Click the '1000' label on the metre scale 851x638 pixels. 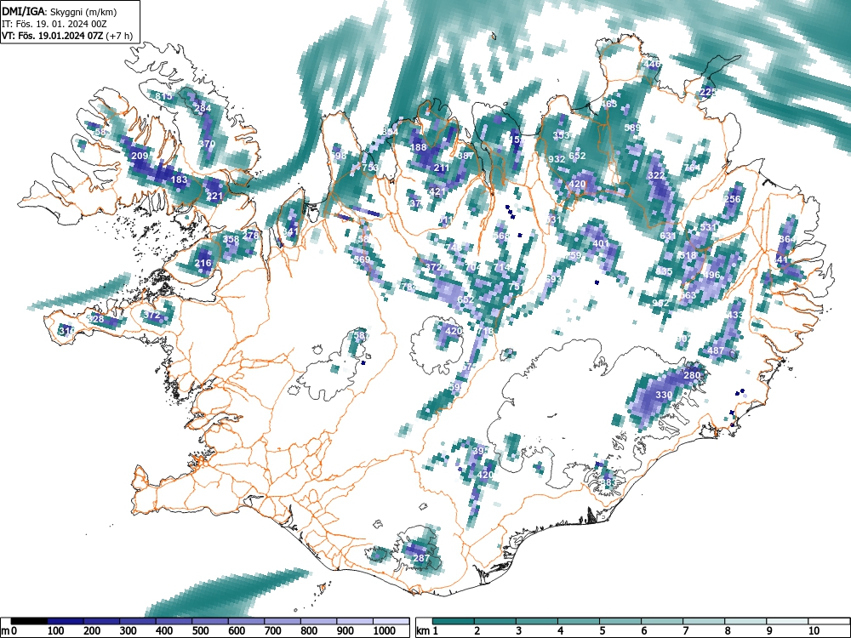(x=384, y=631)
